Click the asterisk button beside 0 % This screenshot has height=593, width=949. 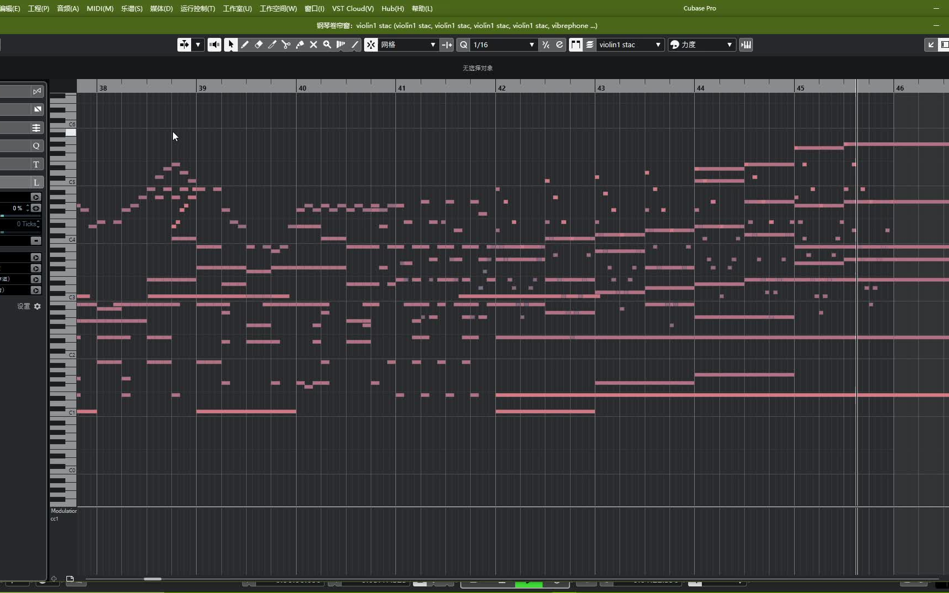36,208
